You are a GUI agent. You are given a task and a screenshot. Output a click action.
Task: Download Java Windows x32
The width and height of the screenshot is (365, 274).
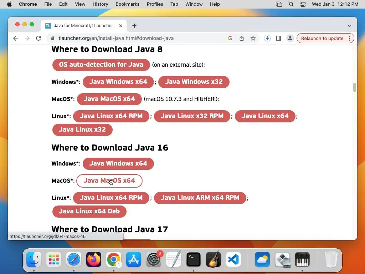click(194, 82)
